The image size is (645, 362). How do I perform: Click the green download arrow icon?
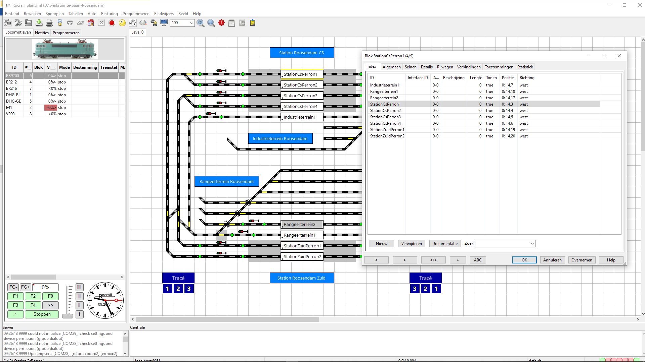[x=39, y=23]
